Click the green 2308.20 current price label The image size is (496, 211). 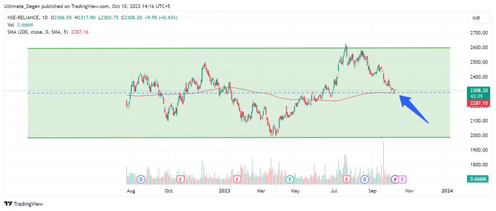tap(478, 91)
